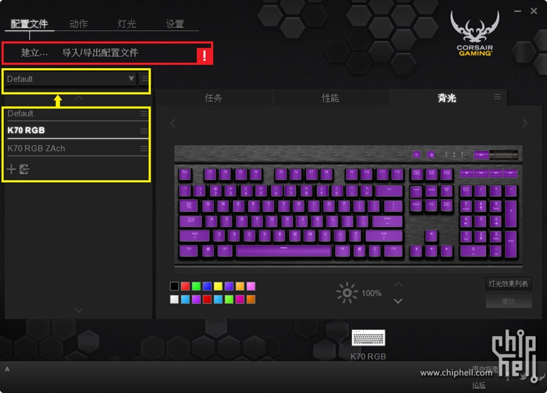Click the brightness sun icon
Viewport: 547px width, 393px height.
[346, 293]
